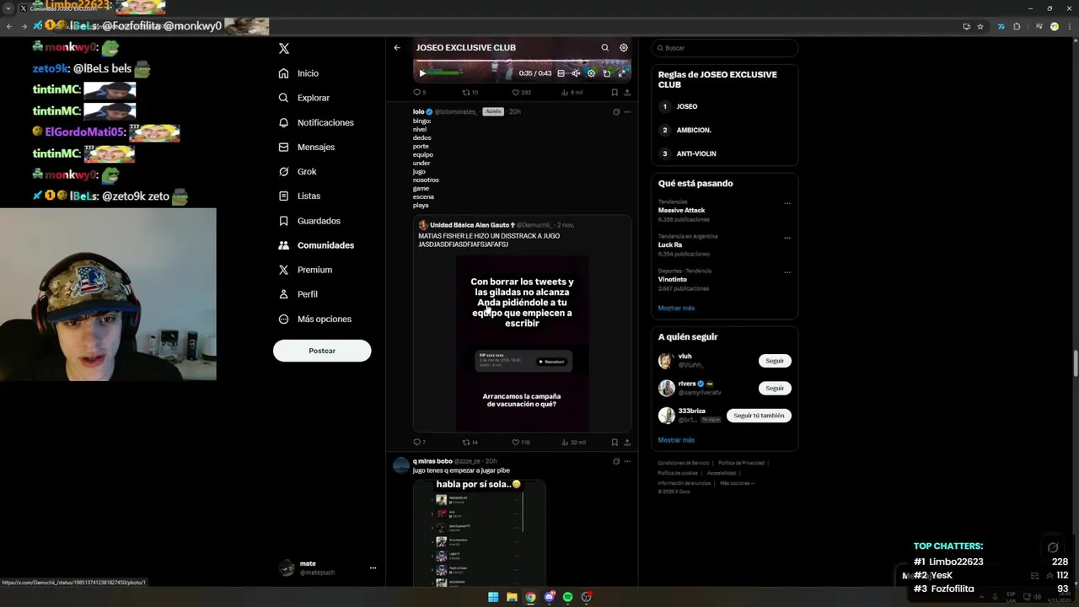This screenshot has height=607, width=1079.
Task: Open Mensajes in the sidebar
Action: (307, 147)
